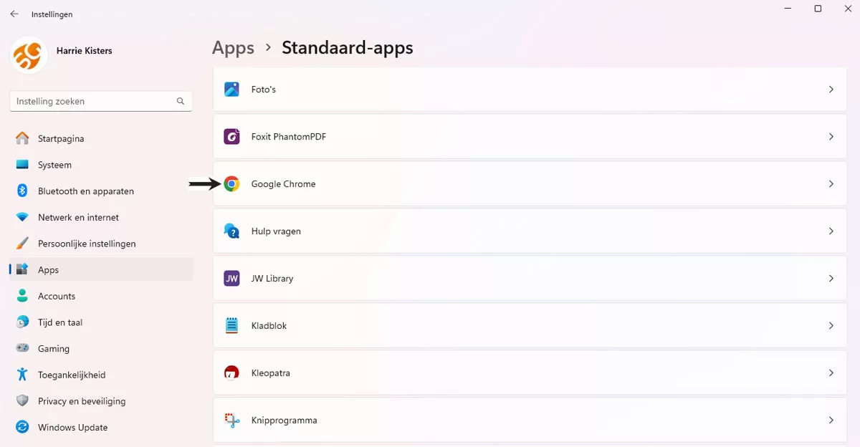Viewport: 860px width, 447px height.
Task: Click the JW Library app icon
Action: pyautogui.click(x=231, y=279)
